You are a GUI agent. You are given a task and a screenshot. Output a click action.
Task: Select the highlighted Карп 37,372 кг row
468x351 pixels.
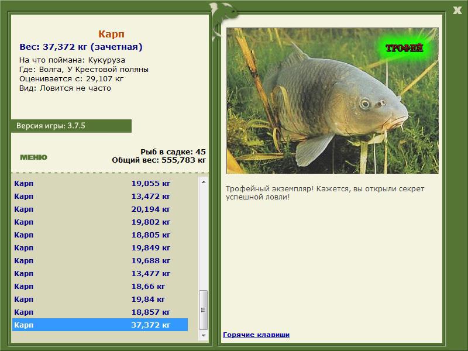coord(100,325)
